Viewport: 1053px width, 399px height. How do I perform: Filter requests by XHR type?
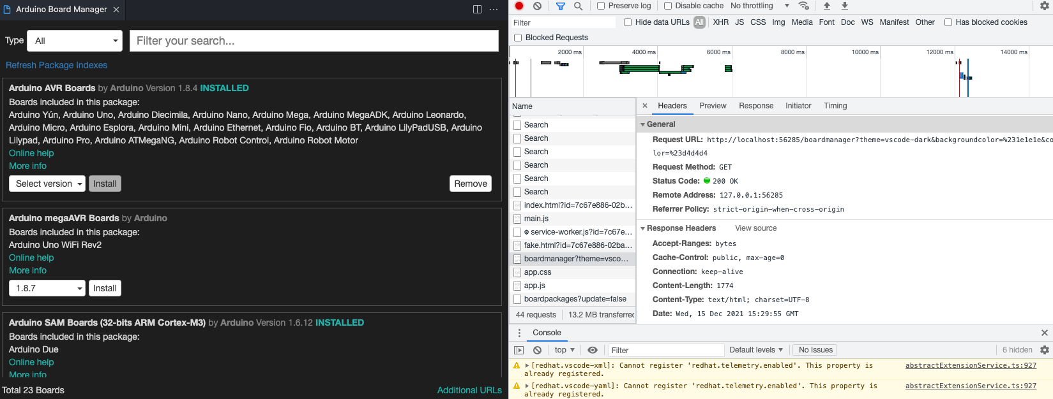[x=721, y=22]
